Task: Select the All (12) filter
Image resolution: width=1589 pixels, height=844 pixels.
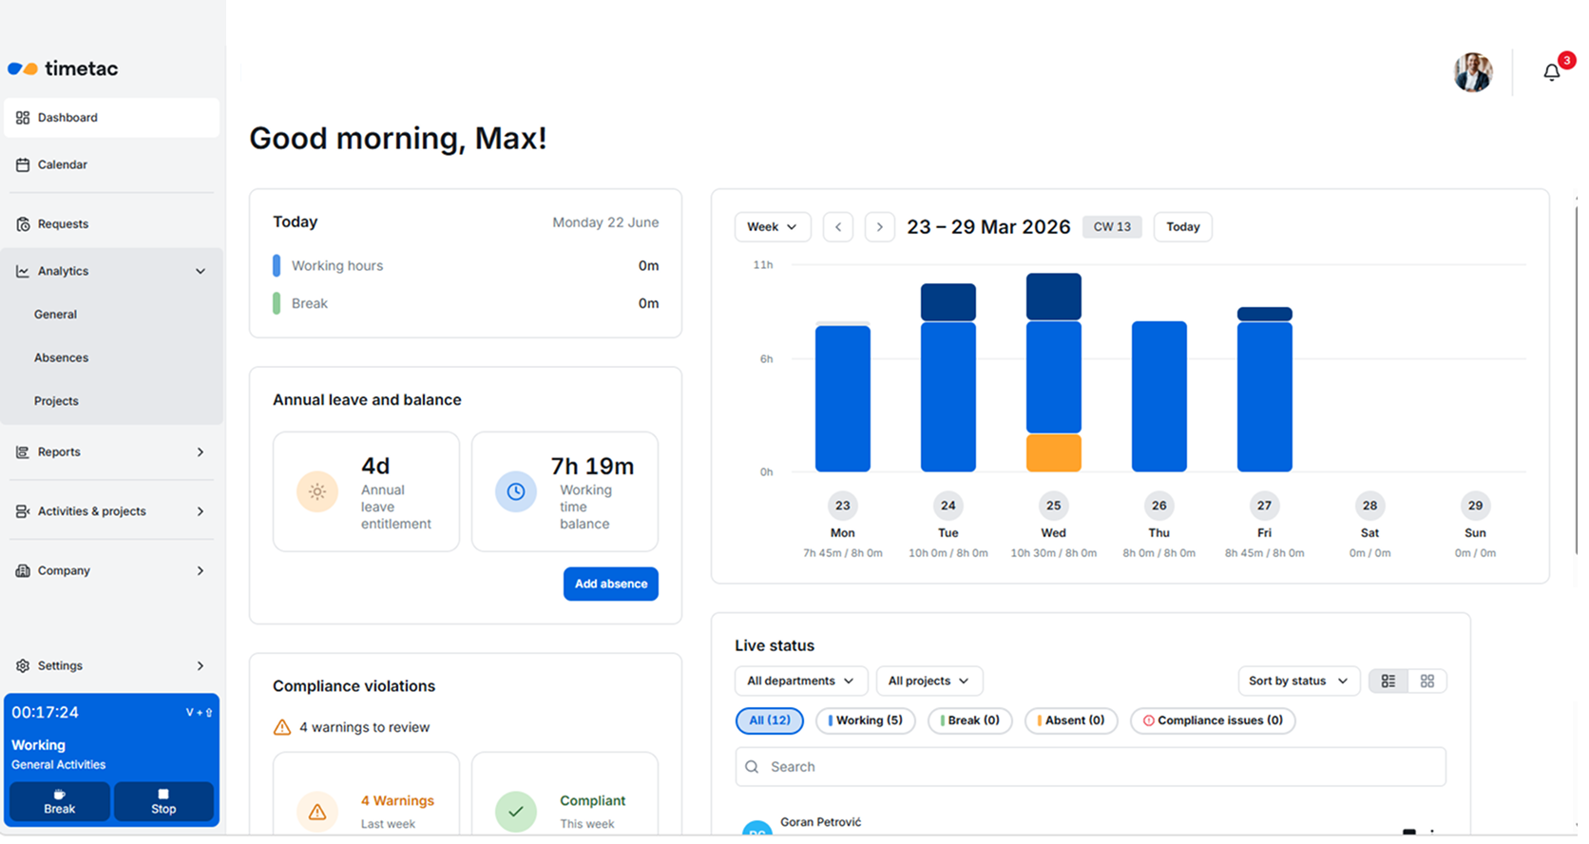Action: pyautogui.click(x=770, y=721)
